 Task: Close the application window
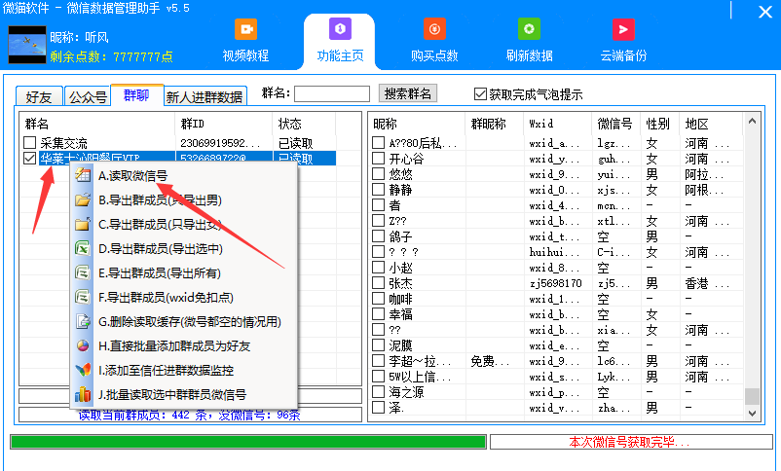click(x=765, y=12)
